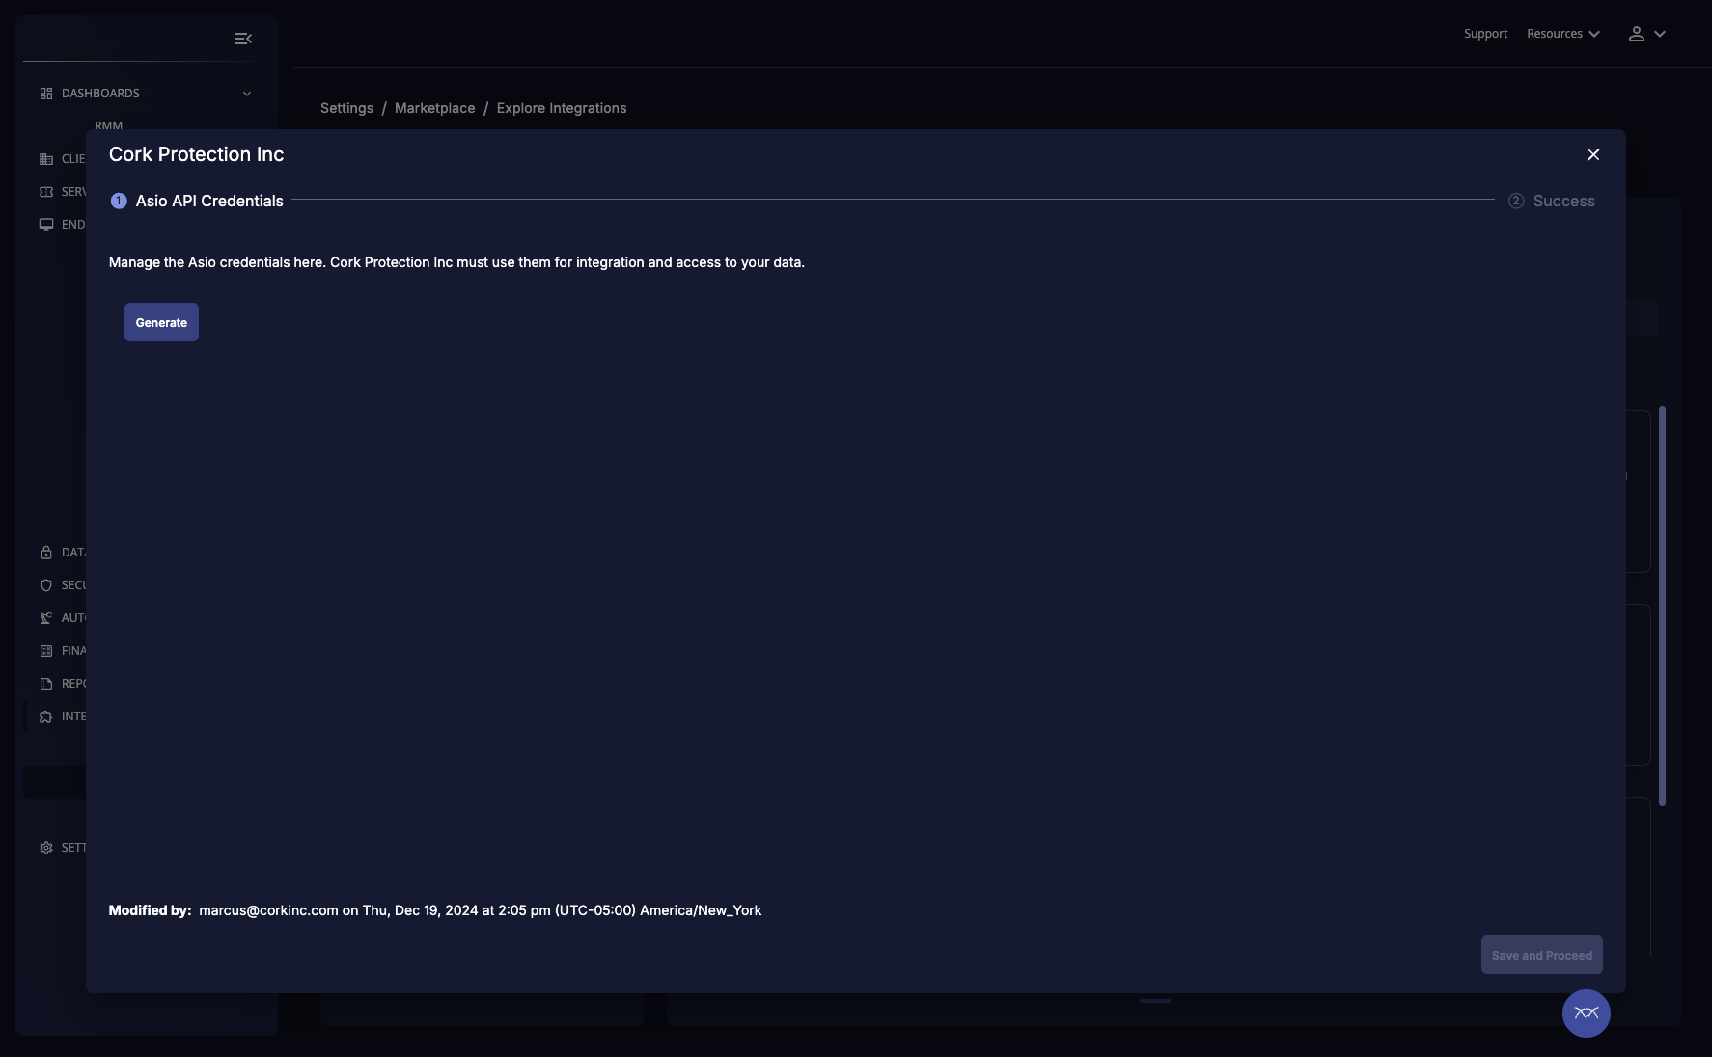Screen dimensions: 1712x1057
Task: Click the Finance calculator icon
Action: [x=46, y=651]
